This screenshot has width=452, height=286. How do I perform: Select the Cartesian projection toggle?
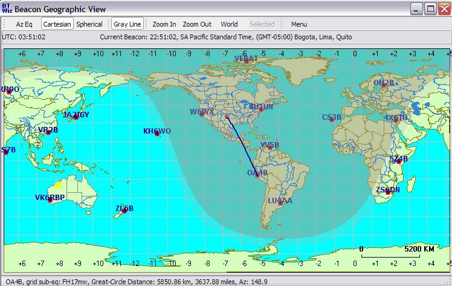pos(57,24)
